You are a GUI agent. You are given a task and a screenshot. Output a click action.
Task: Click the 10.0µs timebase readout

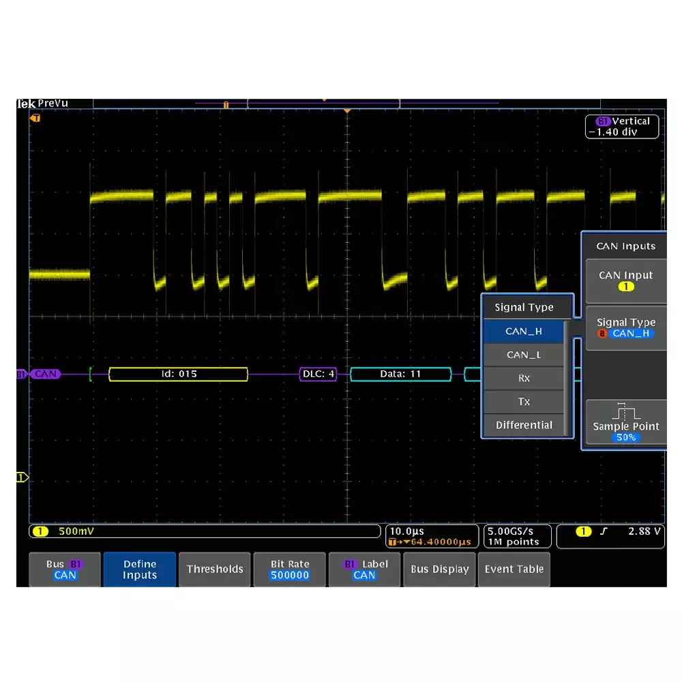pyautogui.click(x=406, y=531)
